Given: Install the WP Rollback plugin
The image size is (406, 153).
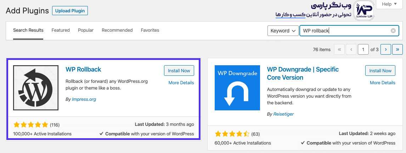Looking at the screenshot, I should click(179, 71).
